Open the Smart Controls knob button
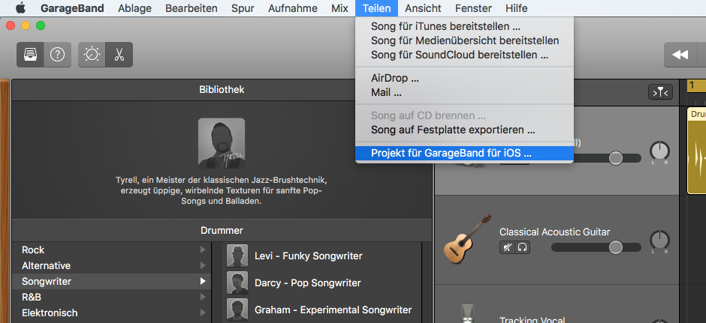Image resolution: width=706 pixels, height=323 pixels. [92, 55]
